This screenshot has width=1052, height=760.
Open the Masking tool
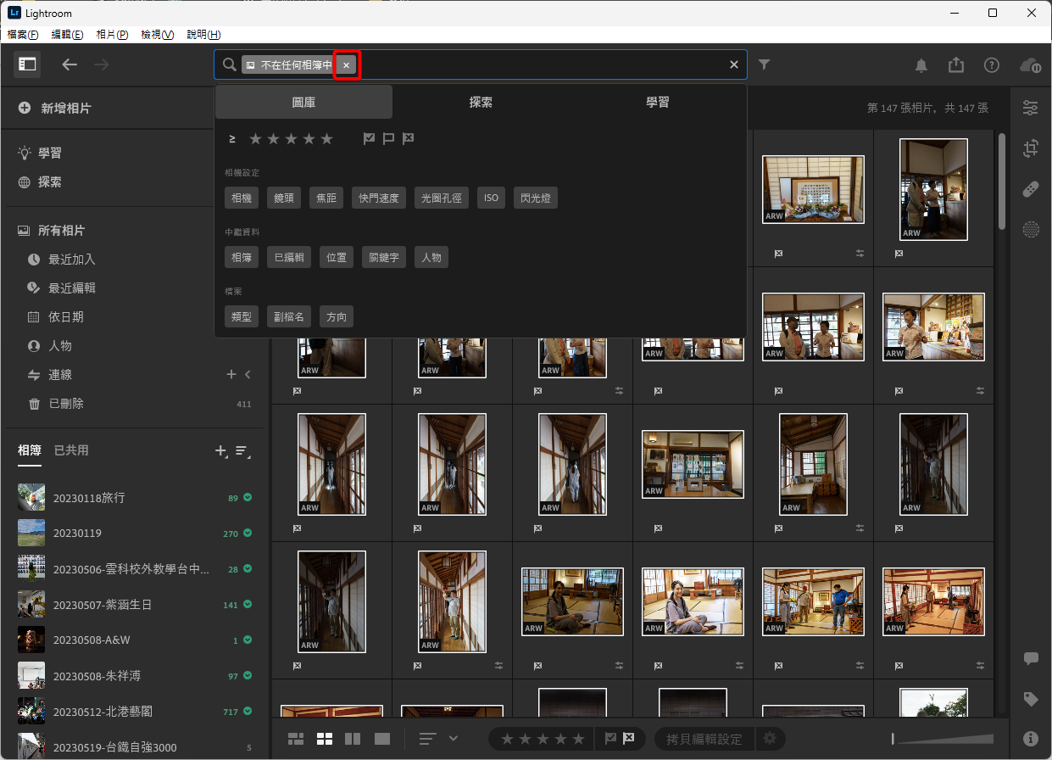[x=1030, y=229]
